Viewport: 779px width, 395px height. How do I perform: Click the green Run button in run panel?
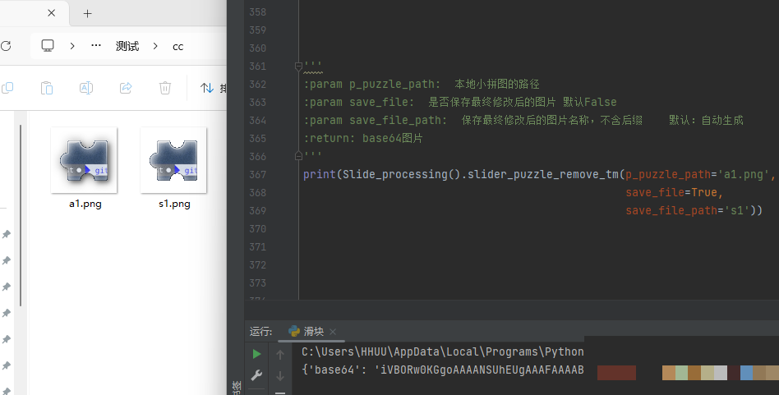click(x=257, y=354)
